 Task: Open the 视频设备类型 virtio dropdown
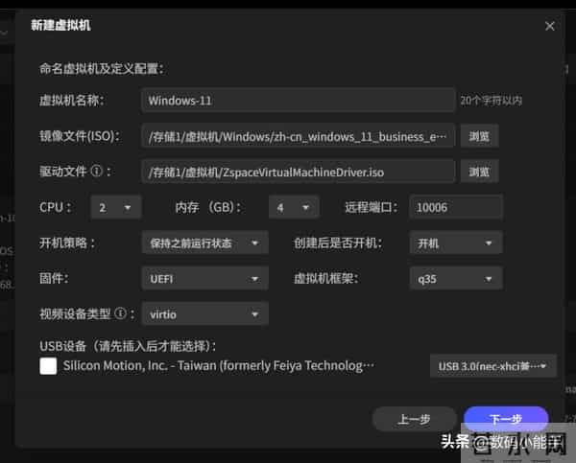click(205, 314)
